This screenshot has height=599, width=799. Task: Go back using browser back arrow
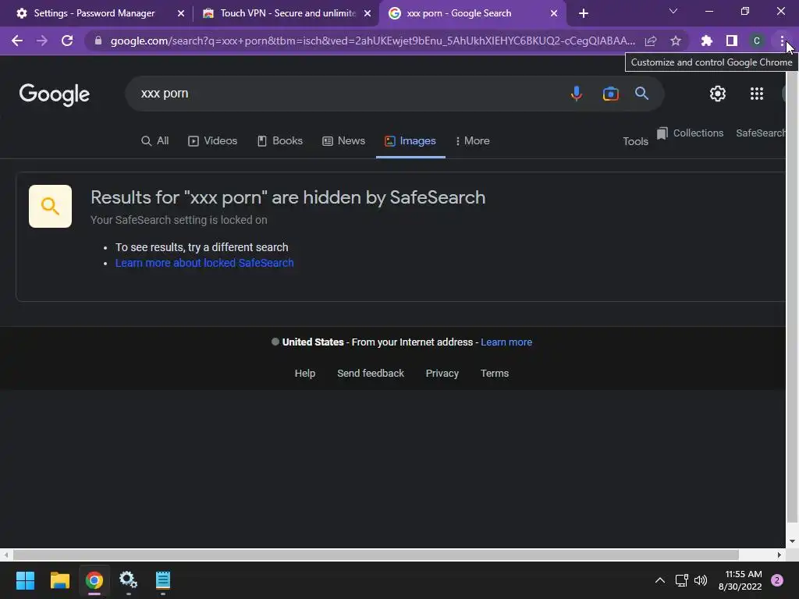17,41
